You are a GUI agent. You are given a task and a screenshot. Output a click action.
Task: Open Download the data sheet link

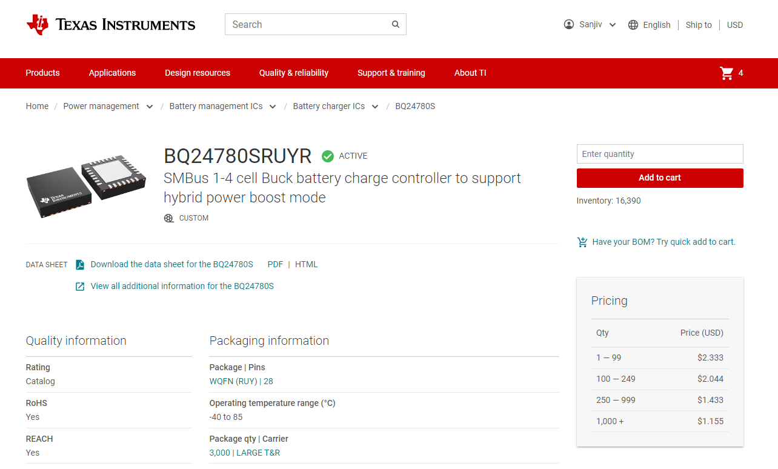coord(172,264)
